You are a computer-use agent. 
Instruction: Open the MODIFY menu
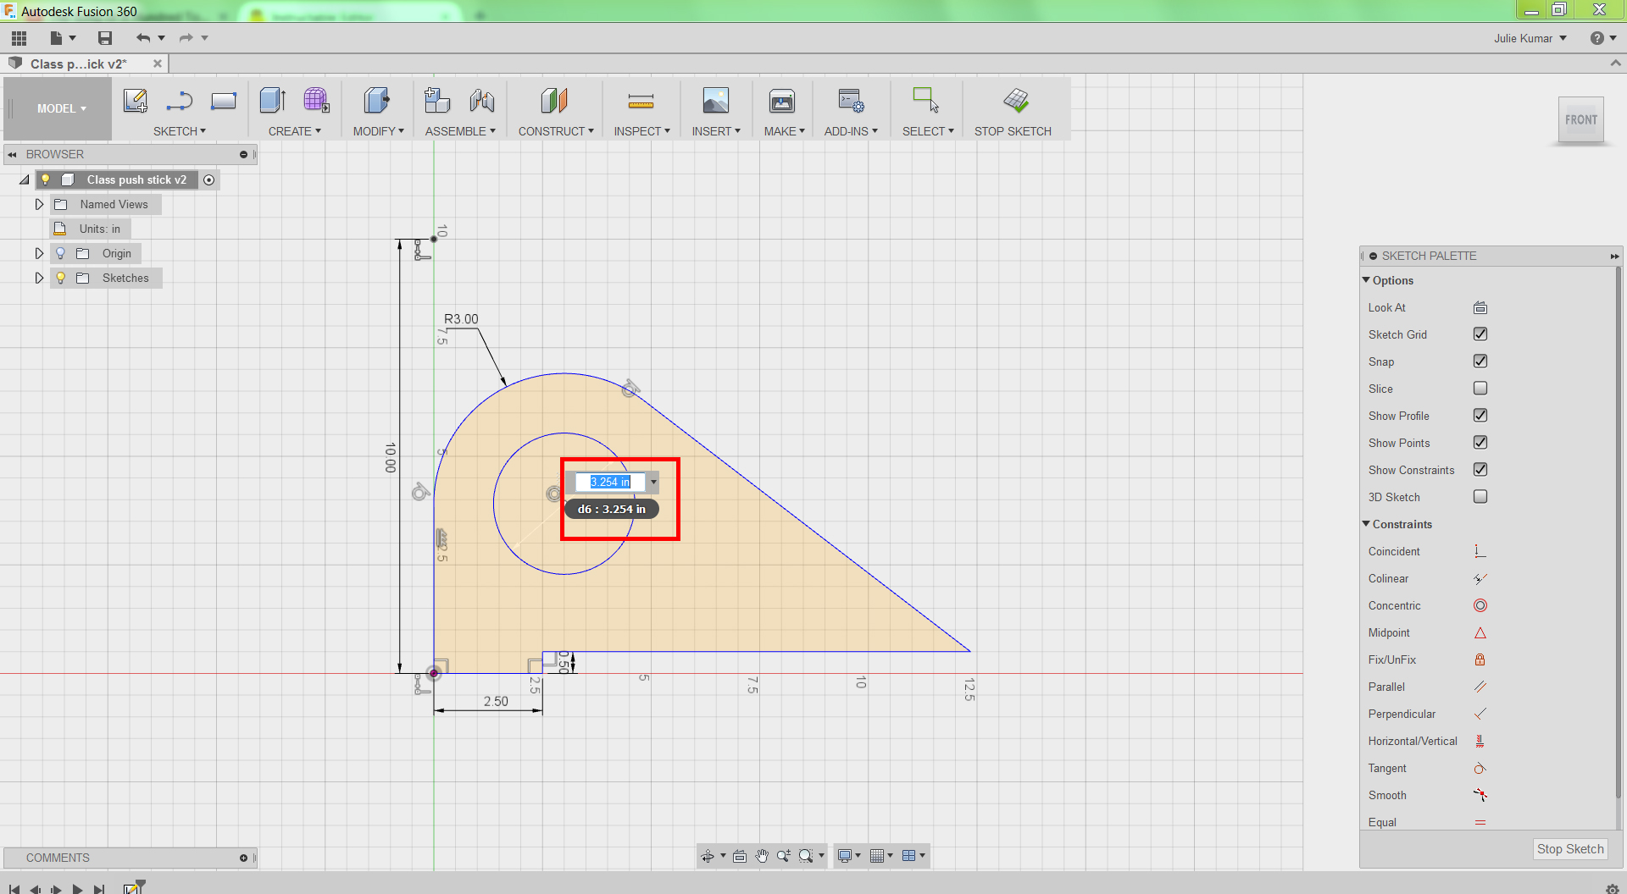click(379, 131)
